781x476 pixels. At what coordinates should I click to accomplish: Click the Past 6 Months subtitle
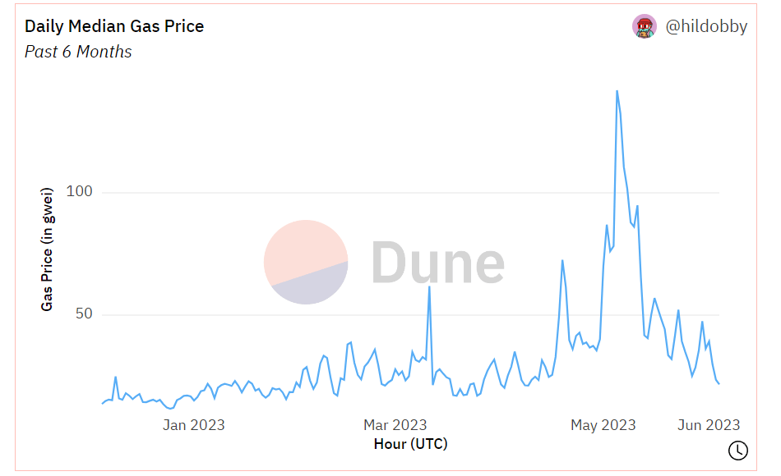tap(78, 52)
